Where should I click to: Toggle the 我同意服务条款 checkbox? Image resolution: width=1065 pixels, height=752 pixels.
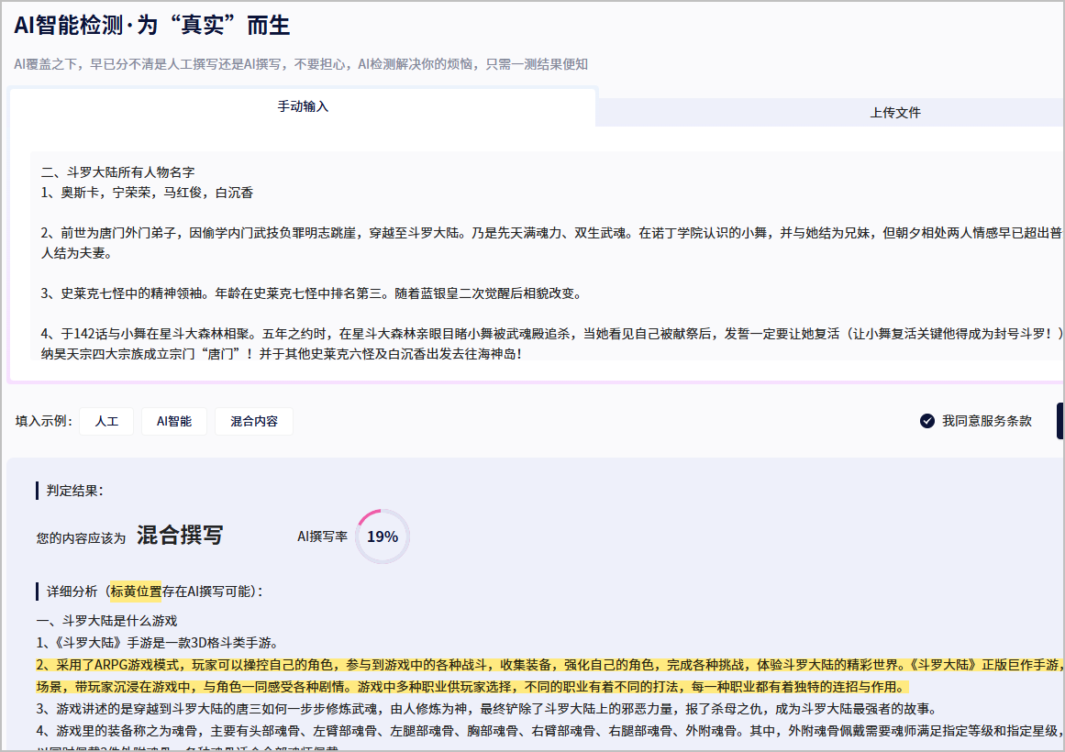(927, 421)
